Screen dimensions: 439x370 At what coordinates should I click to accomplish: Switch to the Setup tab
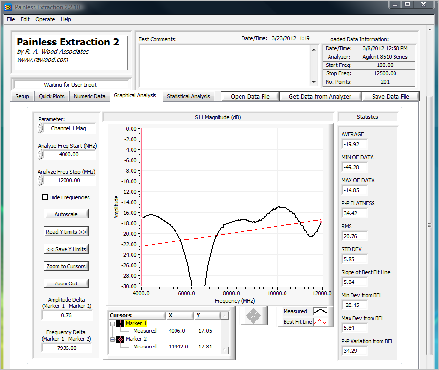22,96
